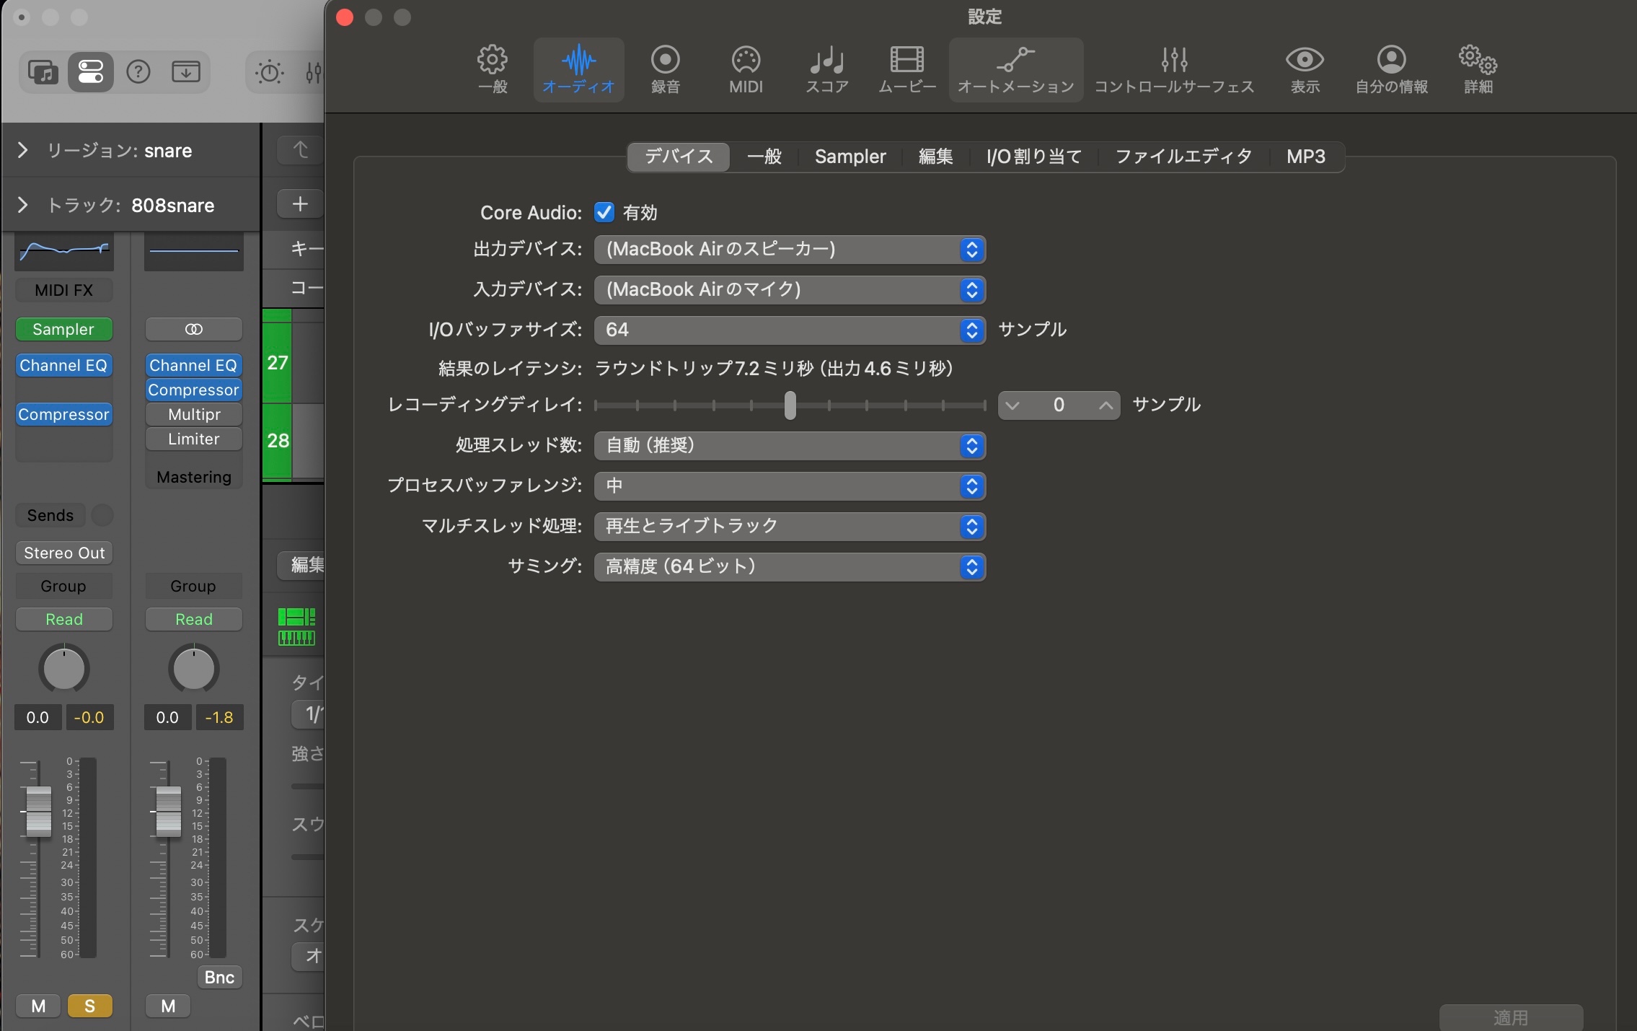
Task: Click the Bnc bounce button
Action: coord(219,977)
